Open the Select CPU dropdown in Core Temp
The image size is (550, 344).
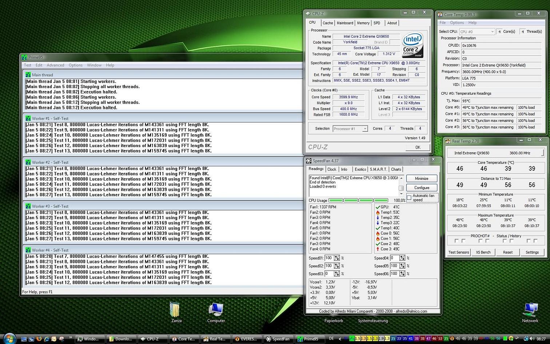coord(477,32)
